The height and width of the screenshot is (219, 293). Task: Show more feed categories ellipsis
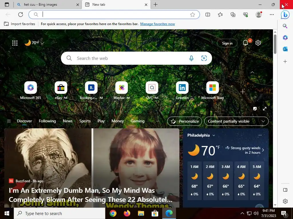point(158,121)
